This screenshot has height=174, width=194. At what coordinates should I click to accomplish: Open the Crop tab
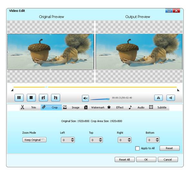point(51,108)
